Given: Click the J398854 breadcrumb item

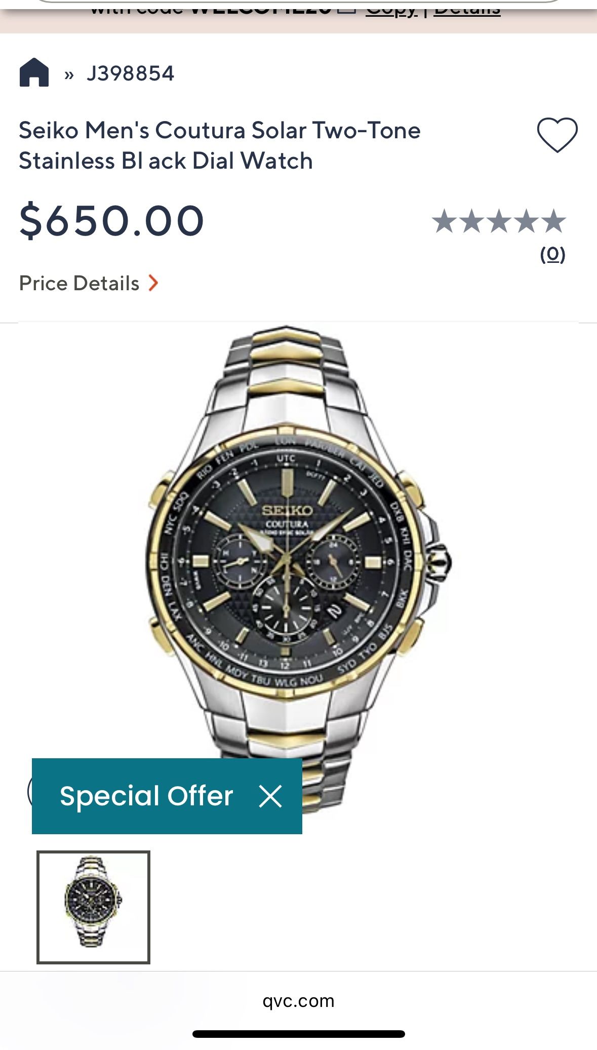Looking at the screenshot, I should 130,73.
